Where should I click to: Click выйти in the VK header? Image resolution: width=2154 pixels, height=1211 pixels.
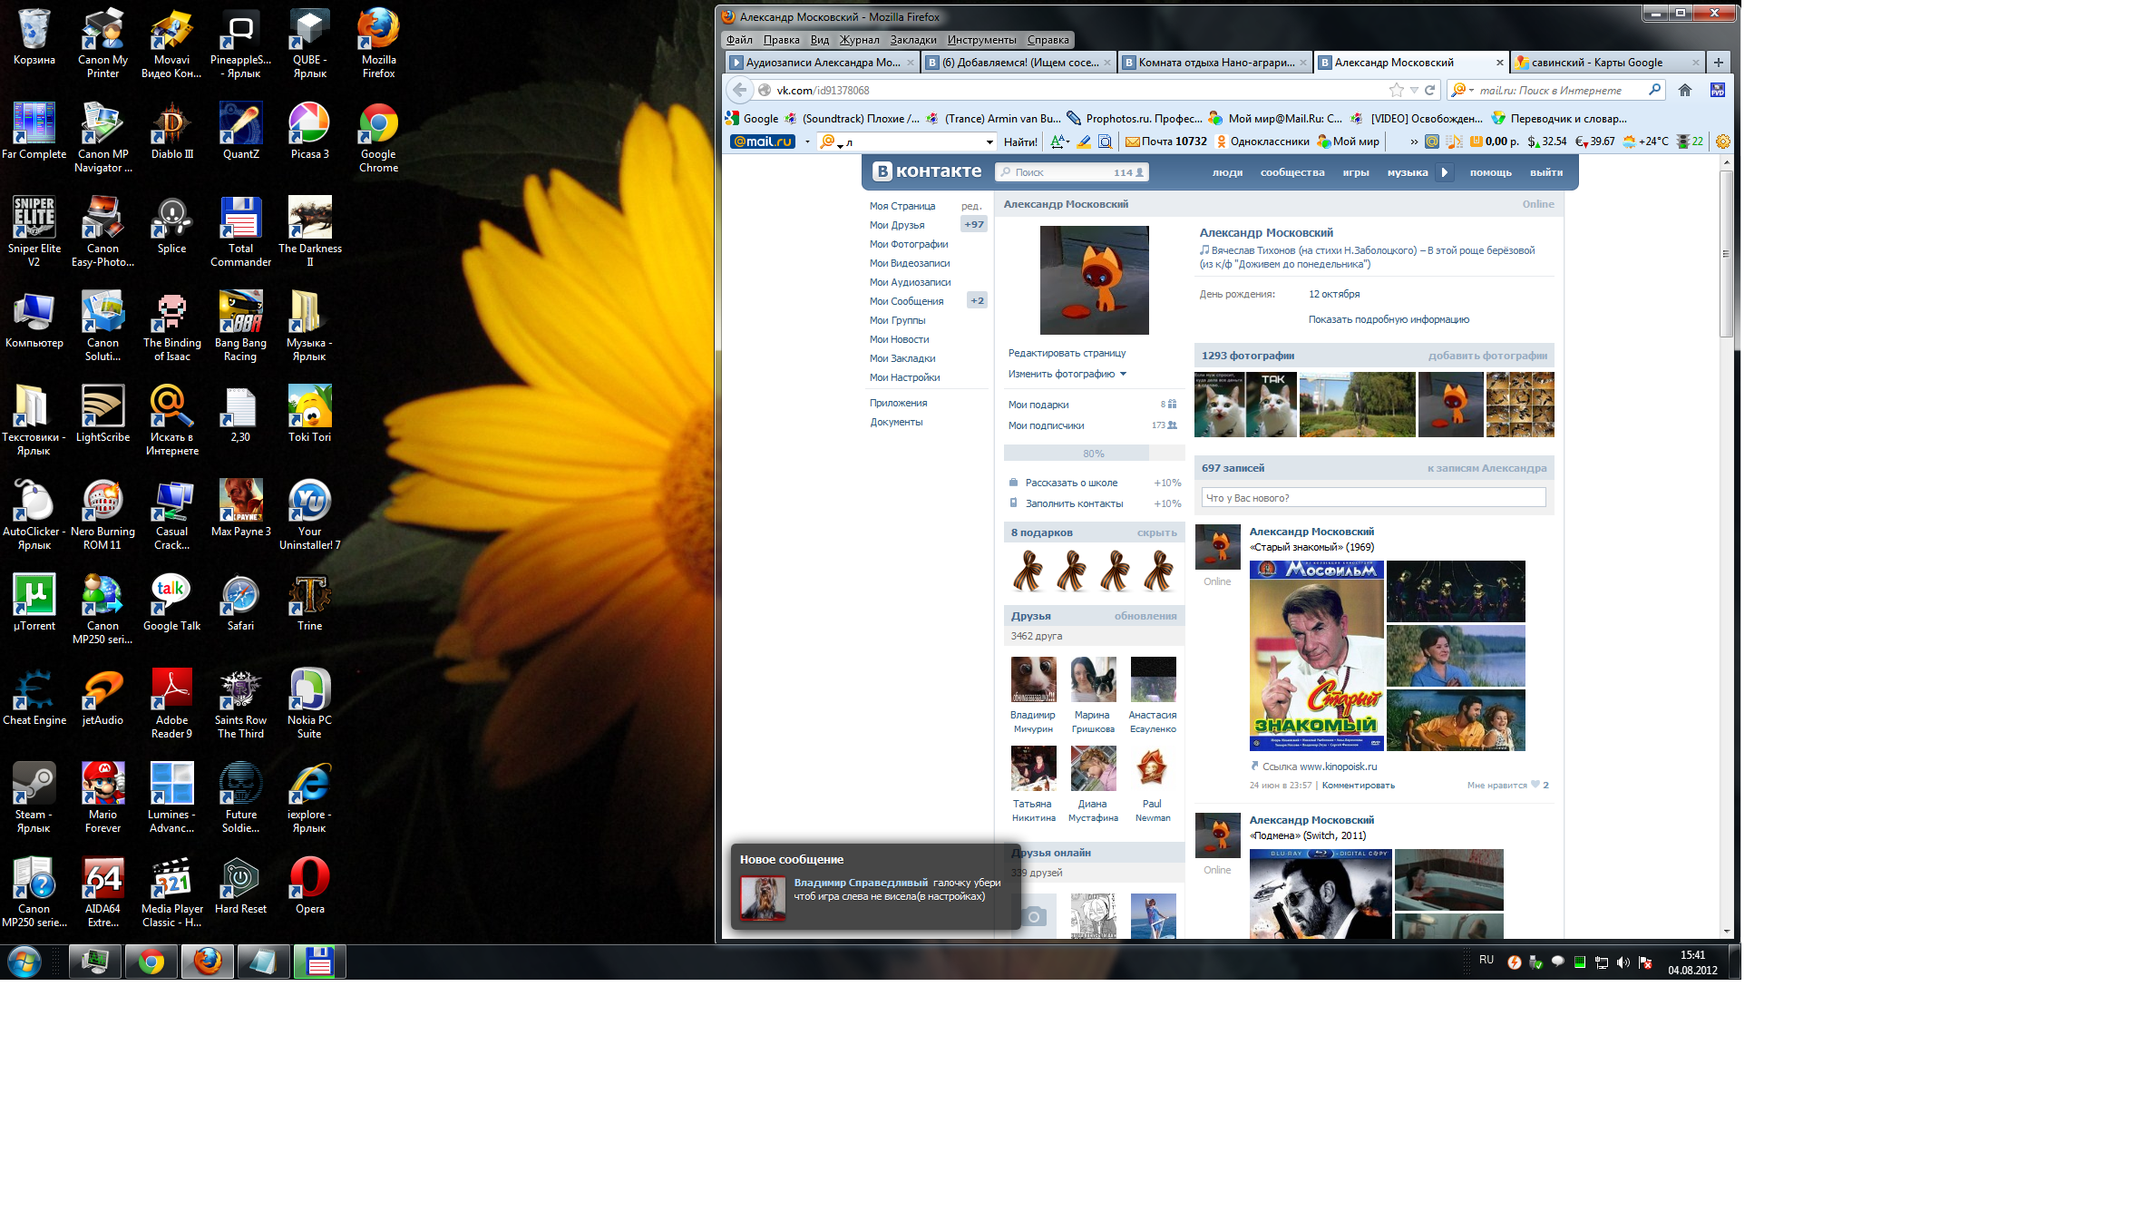(x=1545, y=172)
